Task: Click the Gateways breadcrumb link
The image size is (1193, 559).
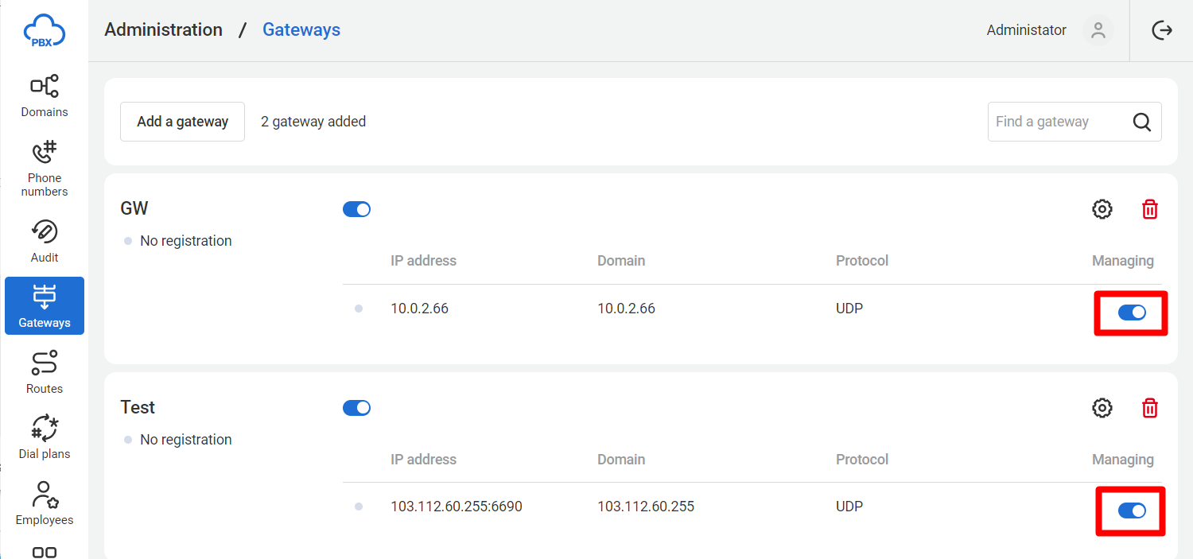Action: point(301,30)
